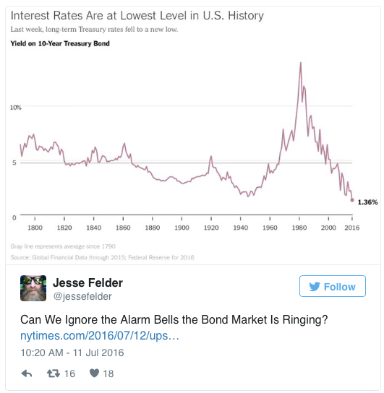
Task: Click the Twitter bird in Follow button
Action: (315, 287)
